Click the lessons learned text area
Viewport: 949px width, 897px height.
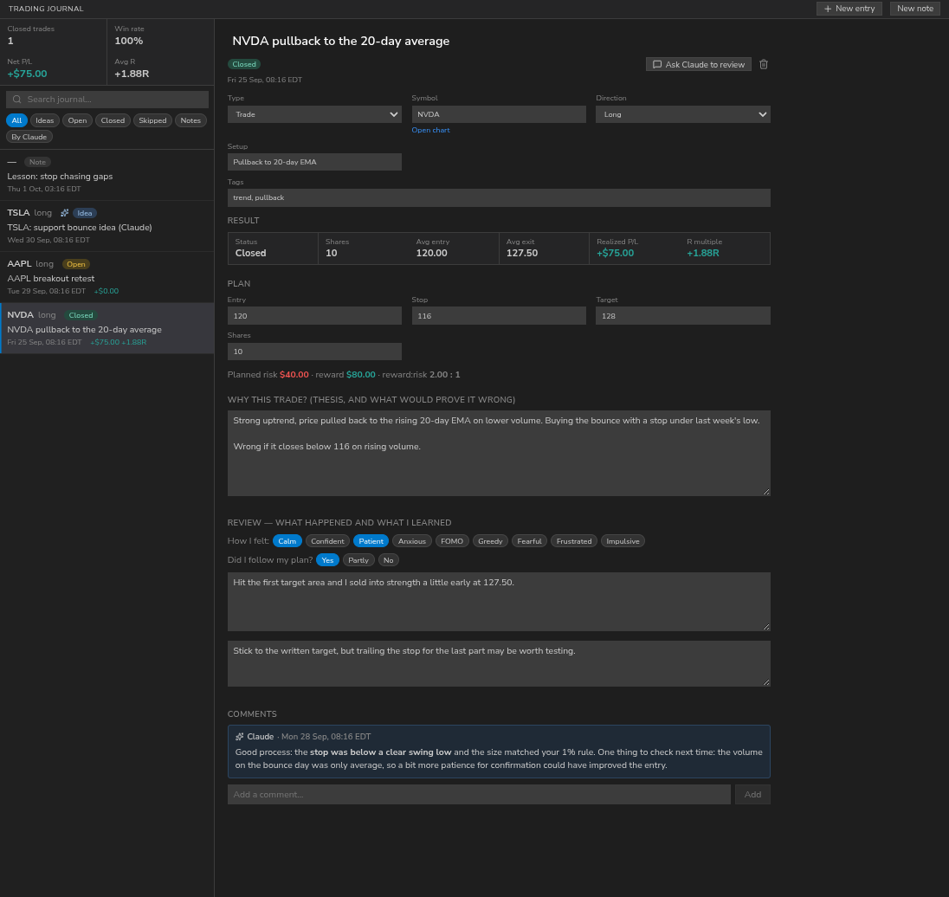point(499,663)
